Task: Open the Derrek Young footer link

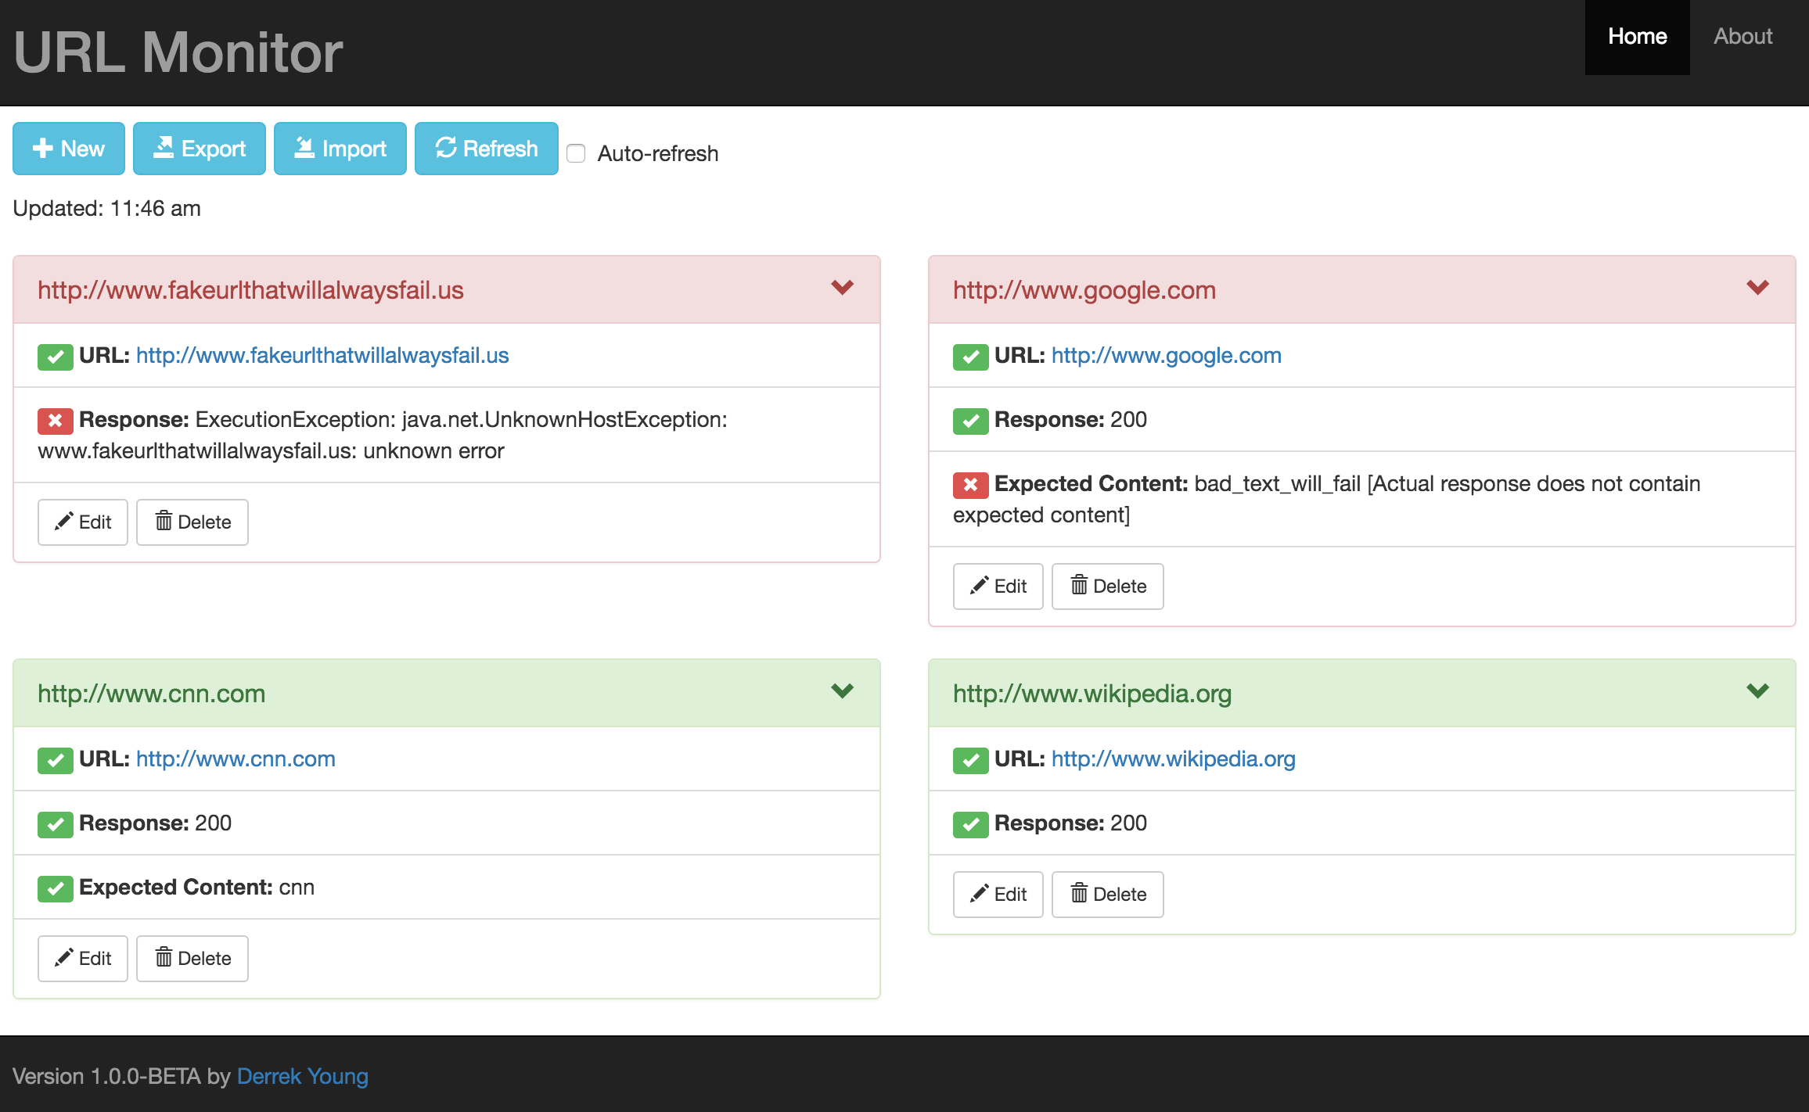Action: [x=302, y=1076]
